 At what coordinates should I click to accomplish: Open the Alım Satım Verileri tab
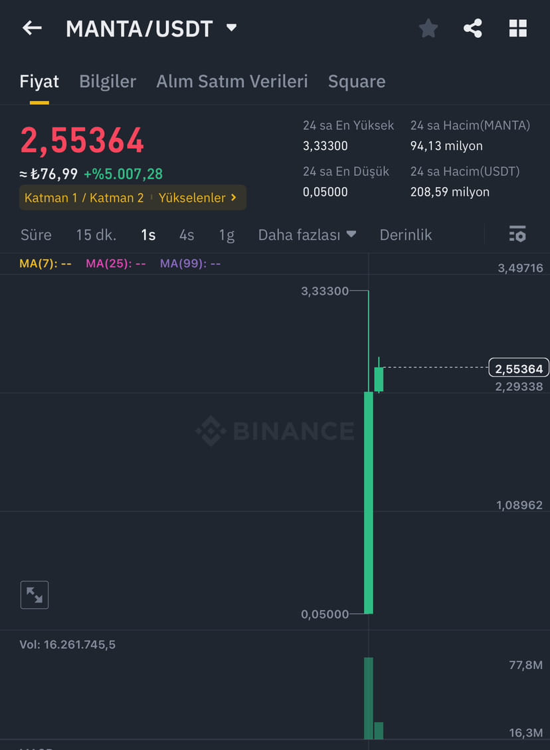point(232,81)
